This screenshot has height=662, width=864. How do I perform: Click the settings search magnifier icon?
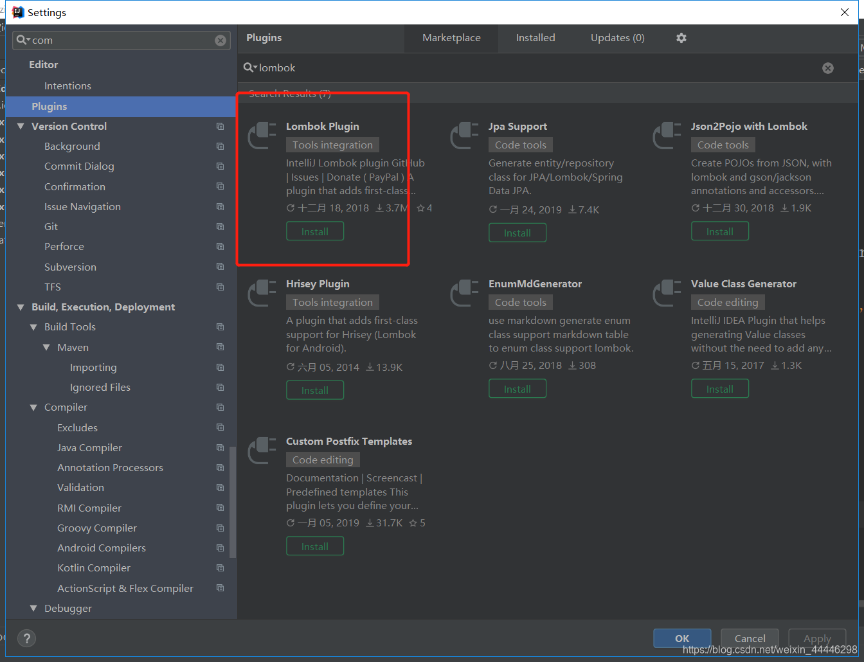pos(23,40)
